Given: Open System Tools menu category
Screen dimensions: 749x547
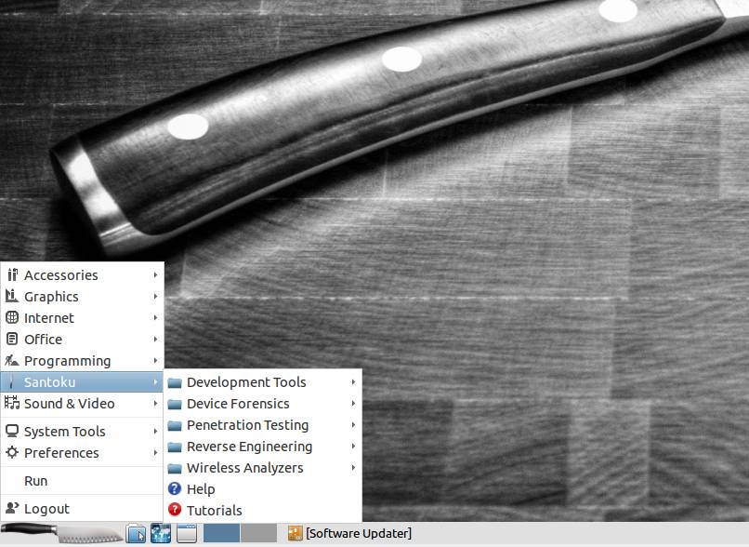Looking at the screenshot, I should pyautogui.click(x=82, y=432).
